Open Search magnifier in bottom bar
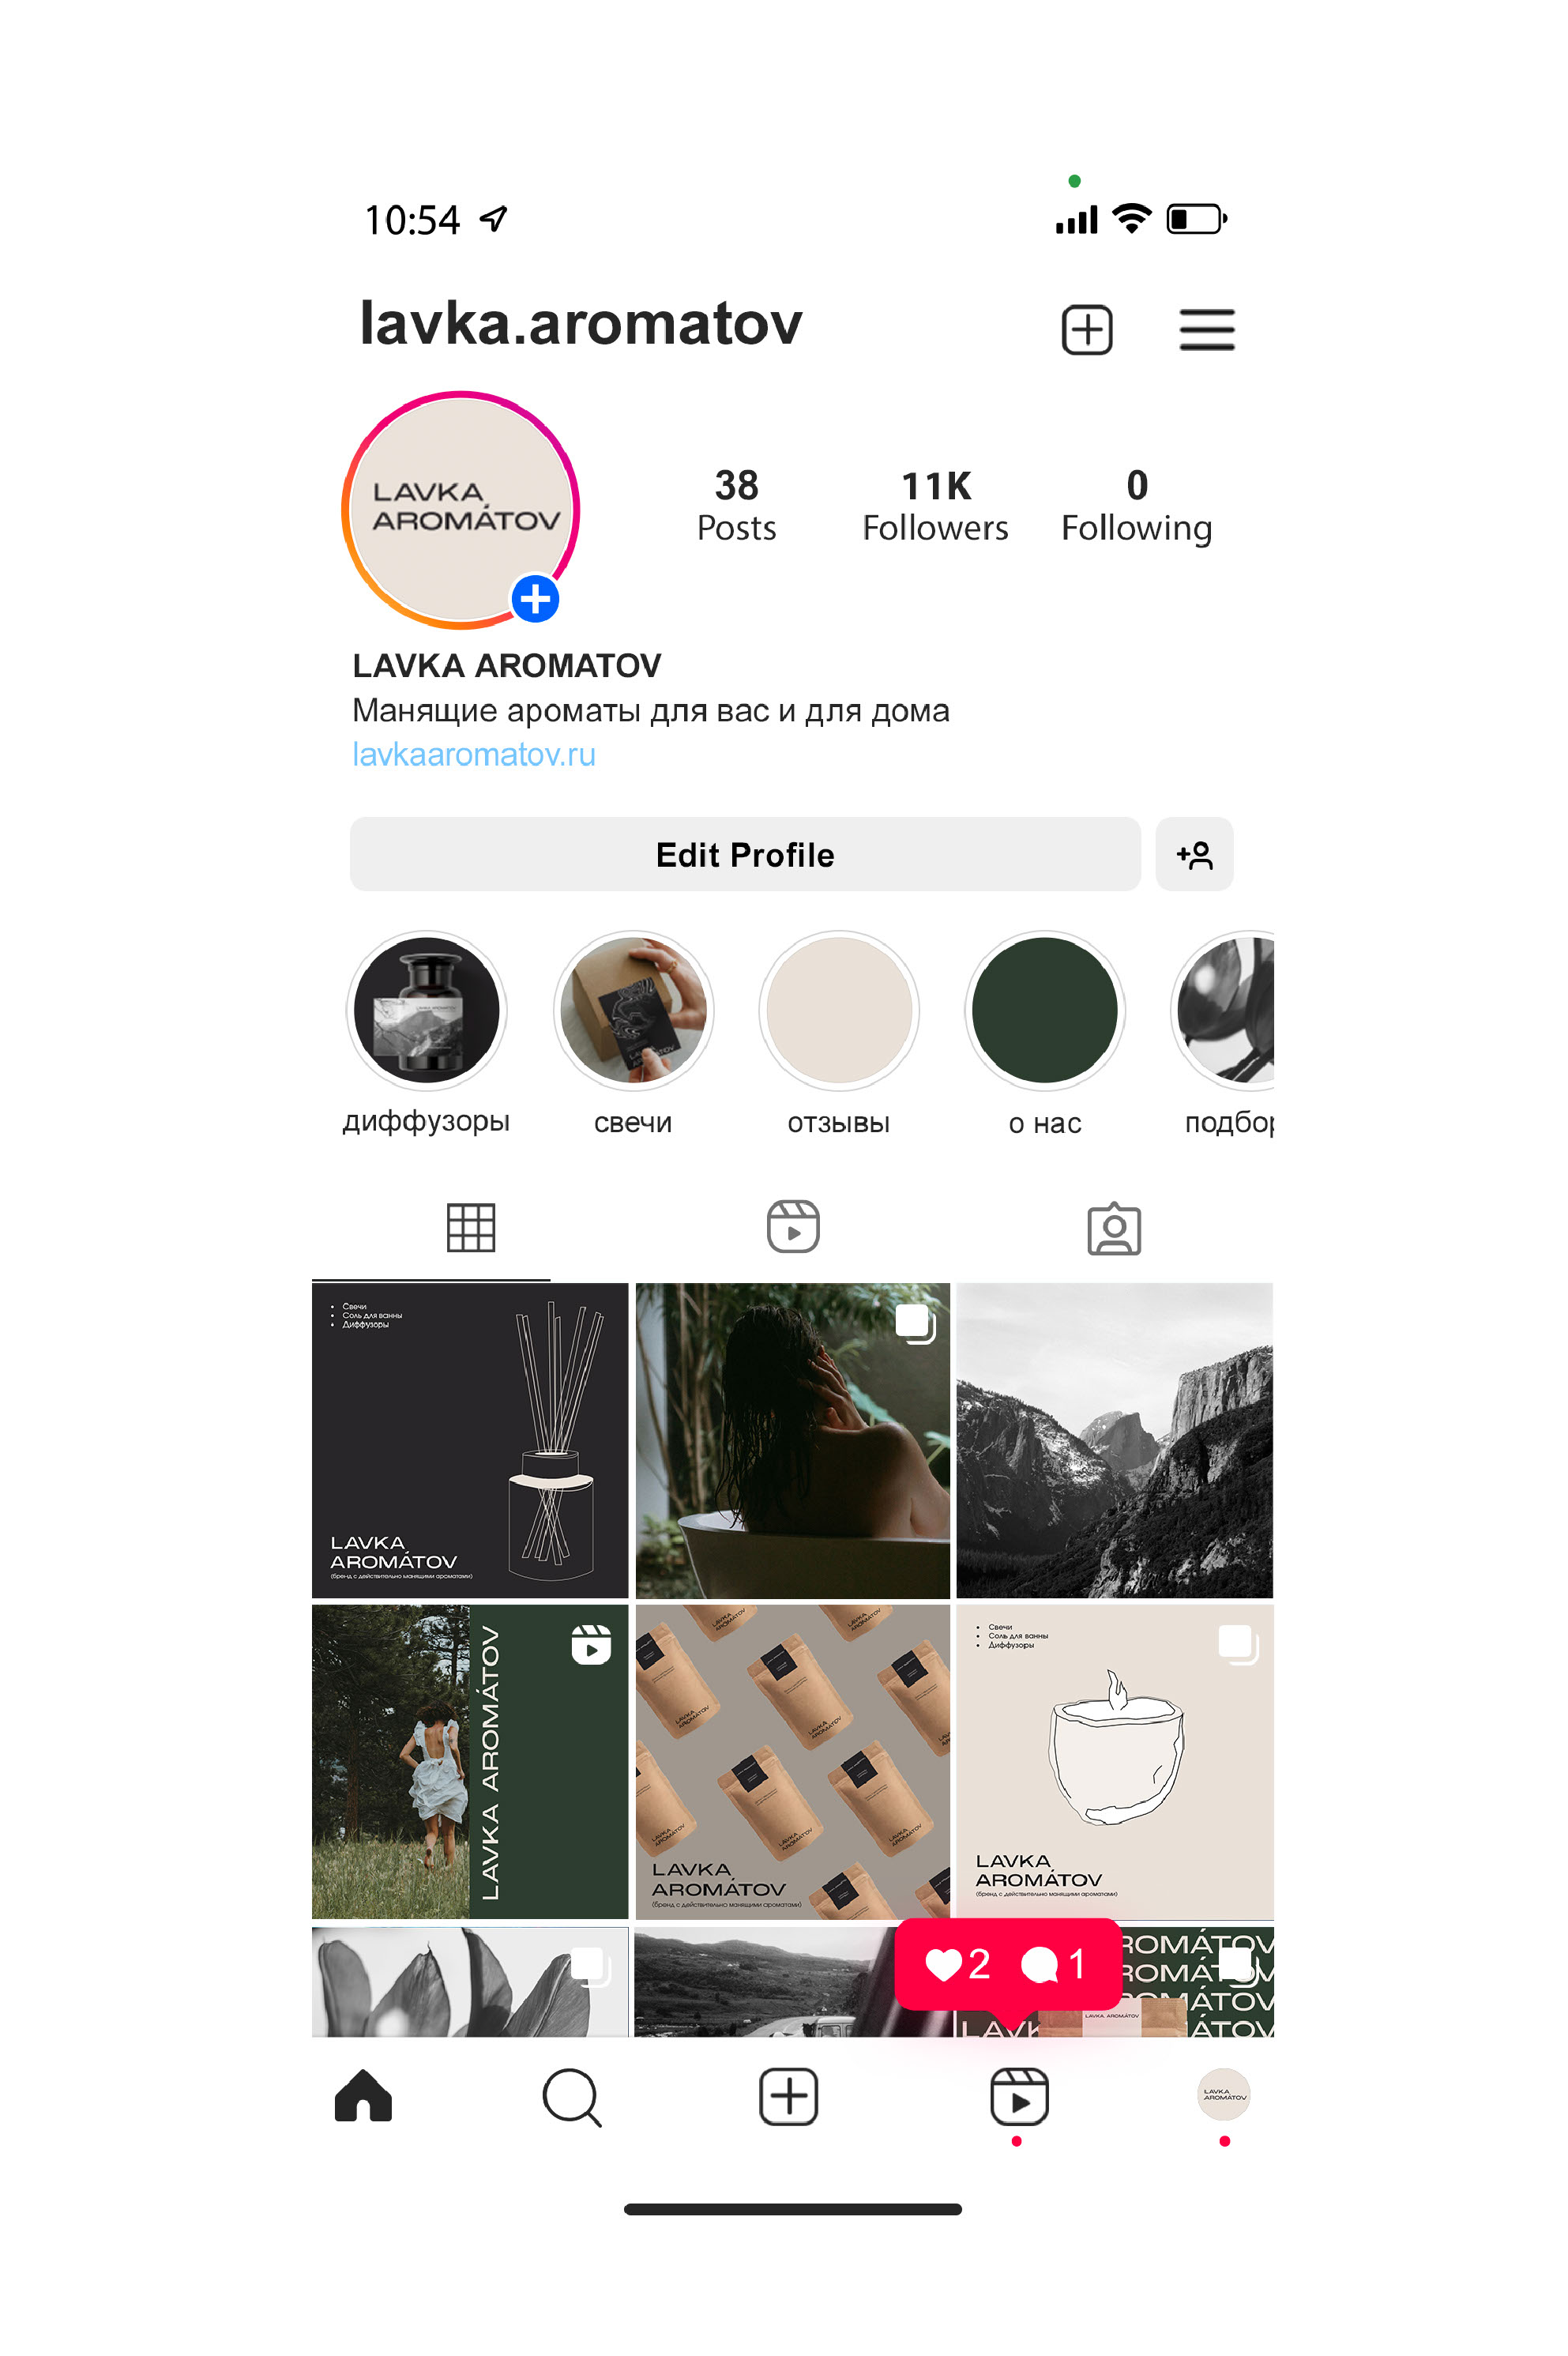1568x2356 pixels. pyautogui.click(x=572, y=2097)
